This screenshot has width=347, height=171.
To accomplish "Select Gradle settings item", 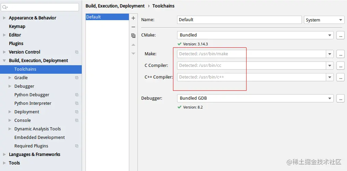I will click(x=21, y=78).
